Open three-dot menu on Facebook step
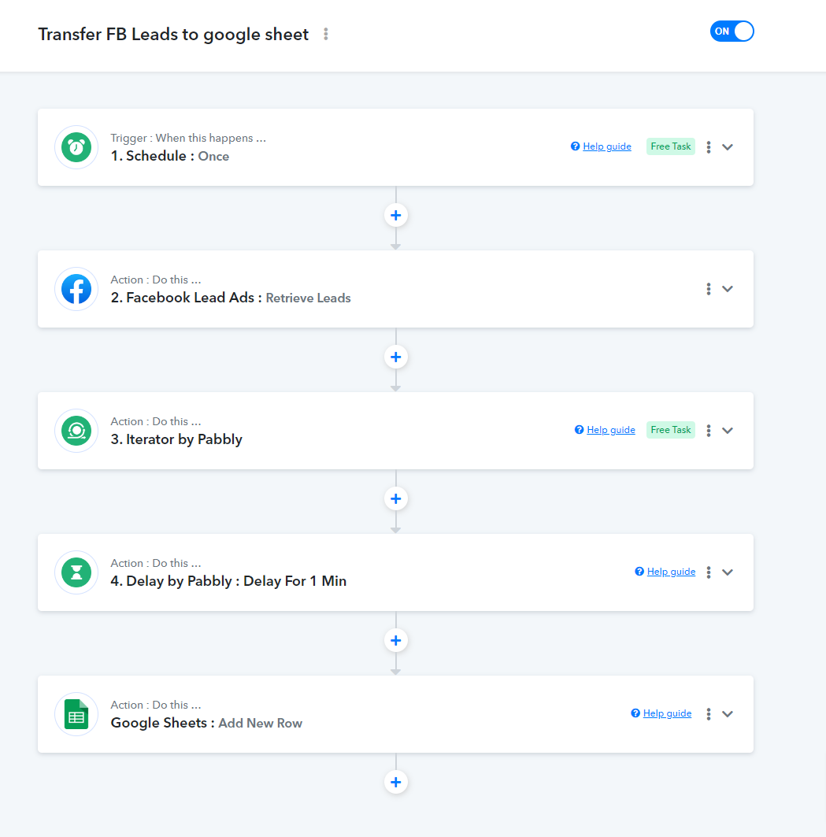 click(709, 289)
